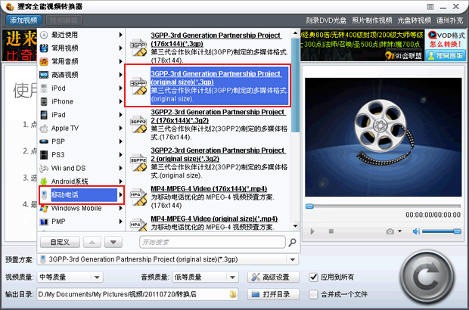469x310 pixels.
Task: Click the 高清视频 HD icon
Action: click(x=44, y=75)
